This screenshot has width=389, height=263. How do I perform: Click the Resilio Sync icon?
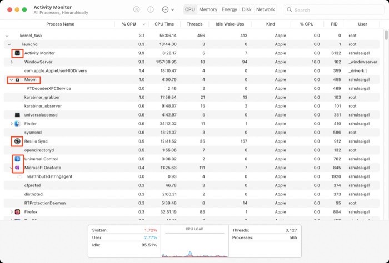tap(17, 141)
